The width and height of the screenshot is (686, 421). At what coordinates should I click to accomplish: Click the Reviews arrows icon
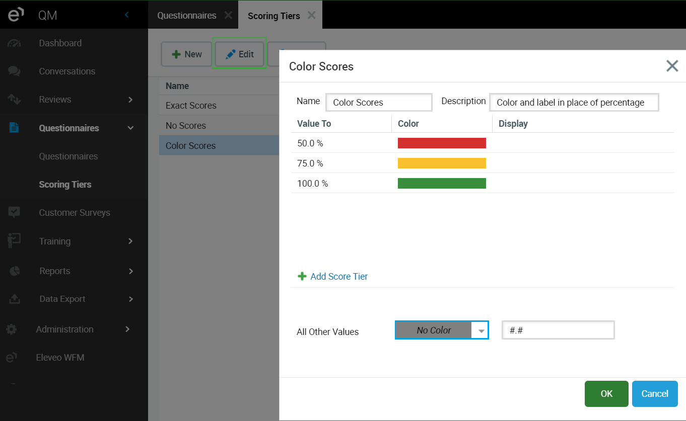click(14, 100)
